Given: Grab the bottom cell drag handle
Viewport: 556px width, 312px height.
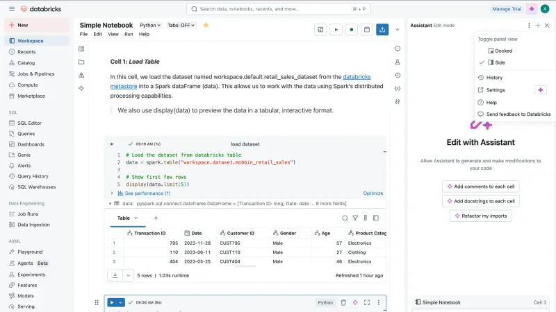Looking at the screenshot, I should point(97,302).
